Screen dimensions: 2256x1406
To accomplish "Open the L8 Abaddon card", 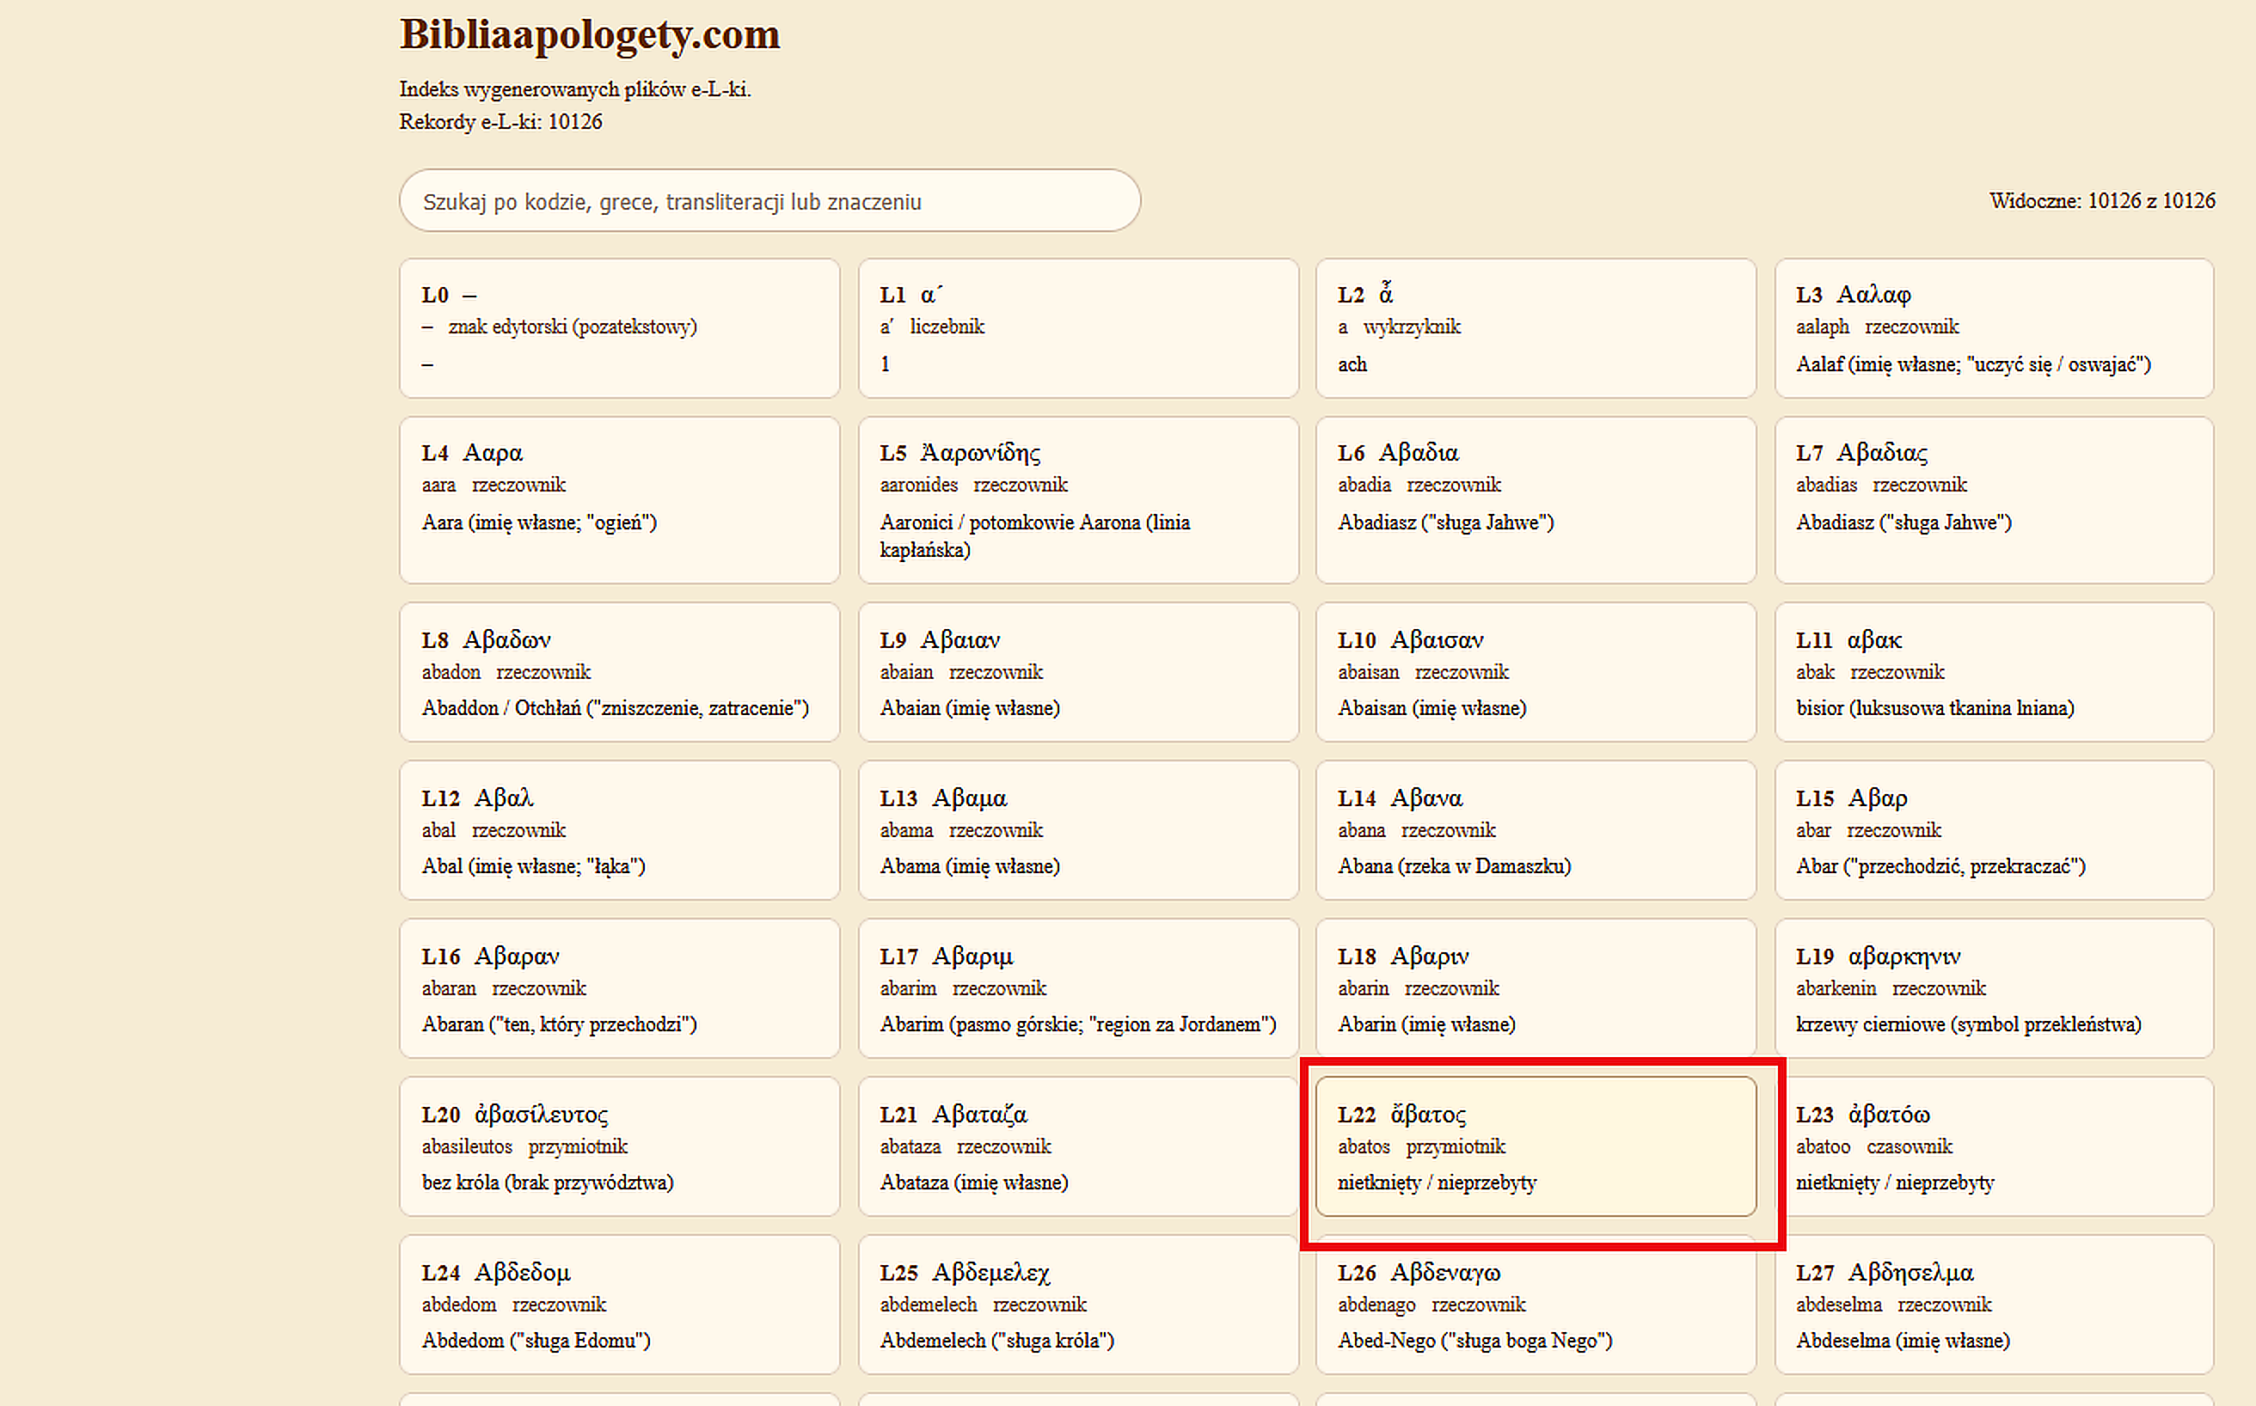I will [619, 672].
